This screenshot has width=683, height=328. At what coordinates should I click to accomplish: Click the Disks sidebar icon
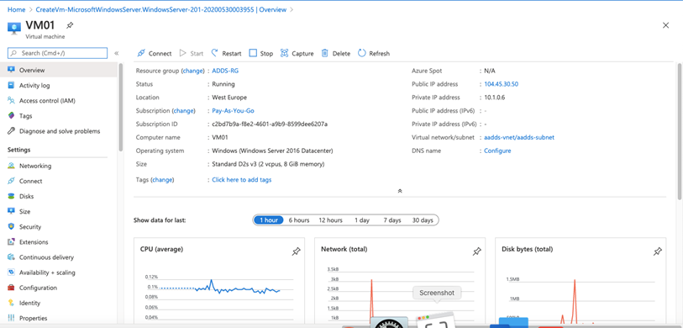(x=11, y=196)
